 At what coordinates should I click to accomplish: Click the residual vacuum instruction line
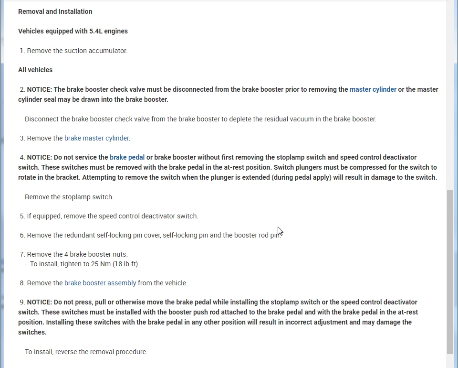[200, 119]
